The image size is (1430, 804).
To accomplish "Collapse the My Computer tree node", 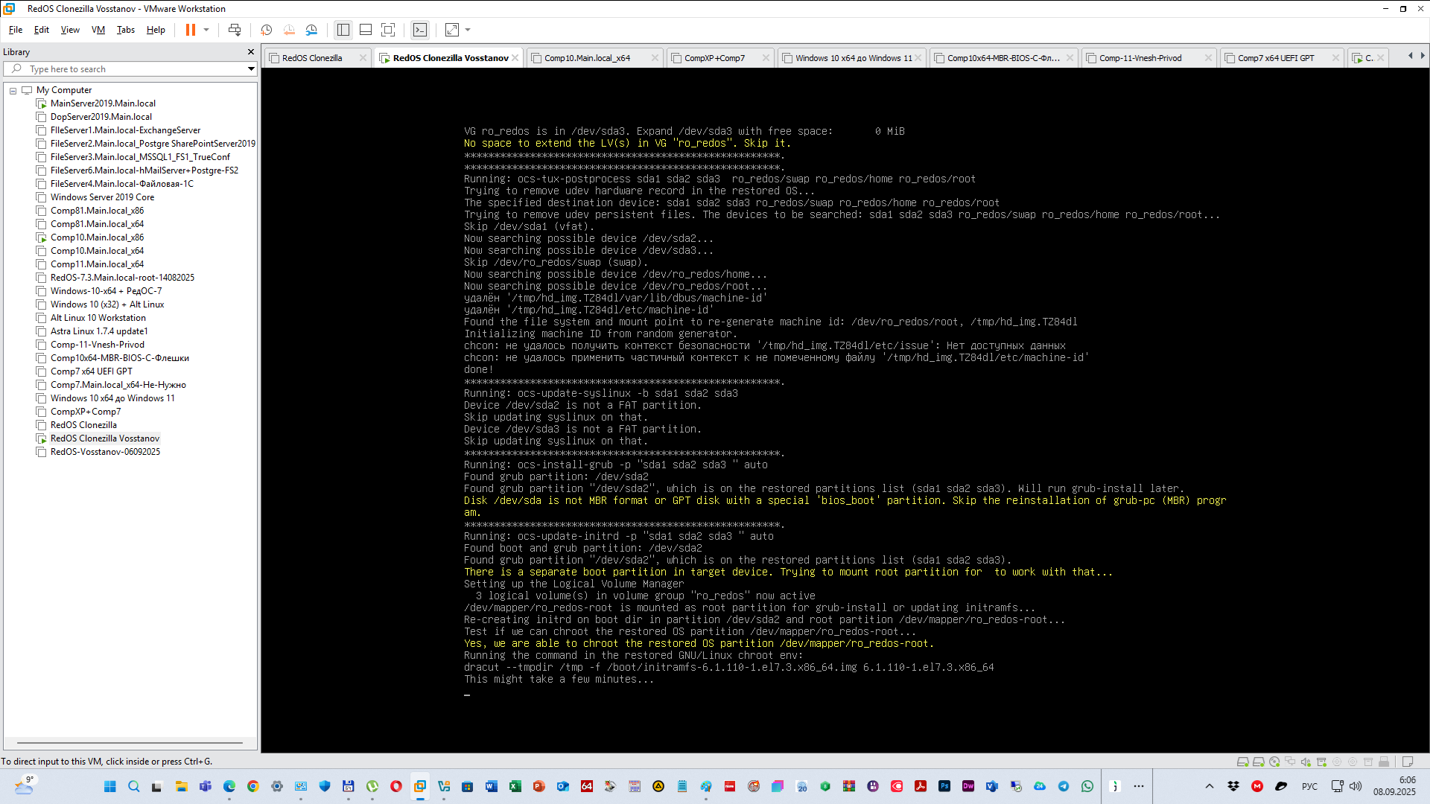I will pyautogui.click(x=13, y=90).
